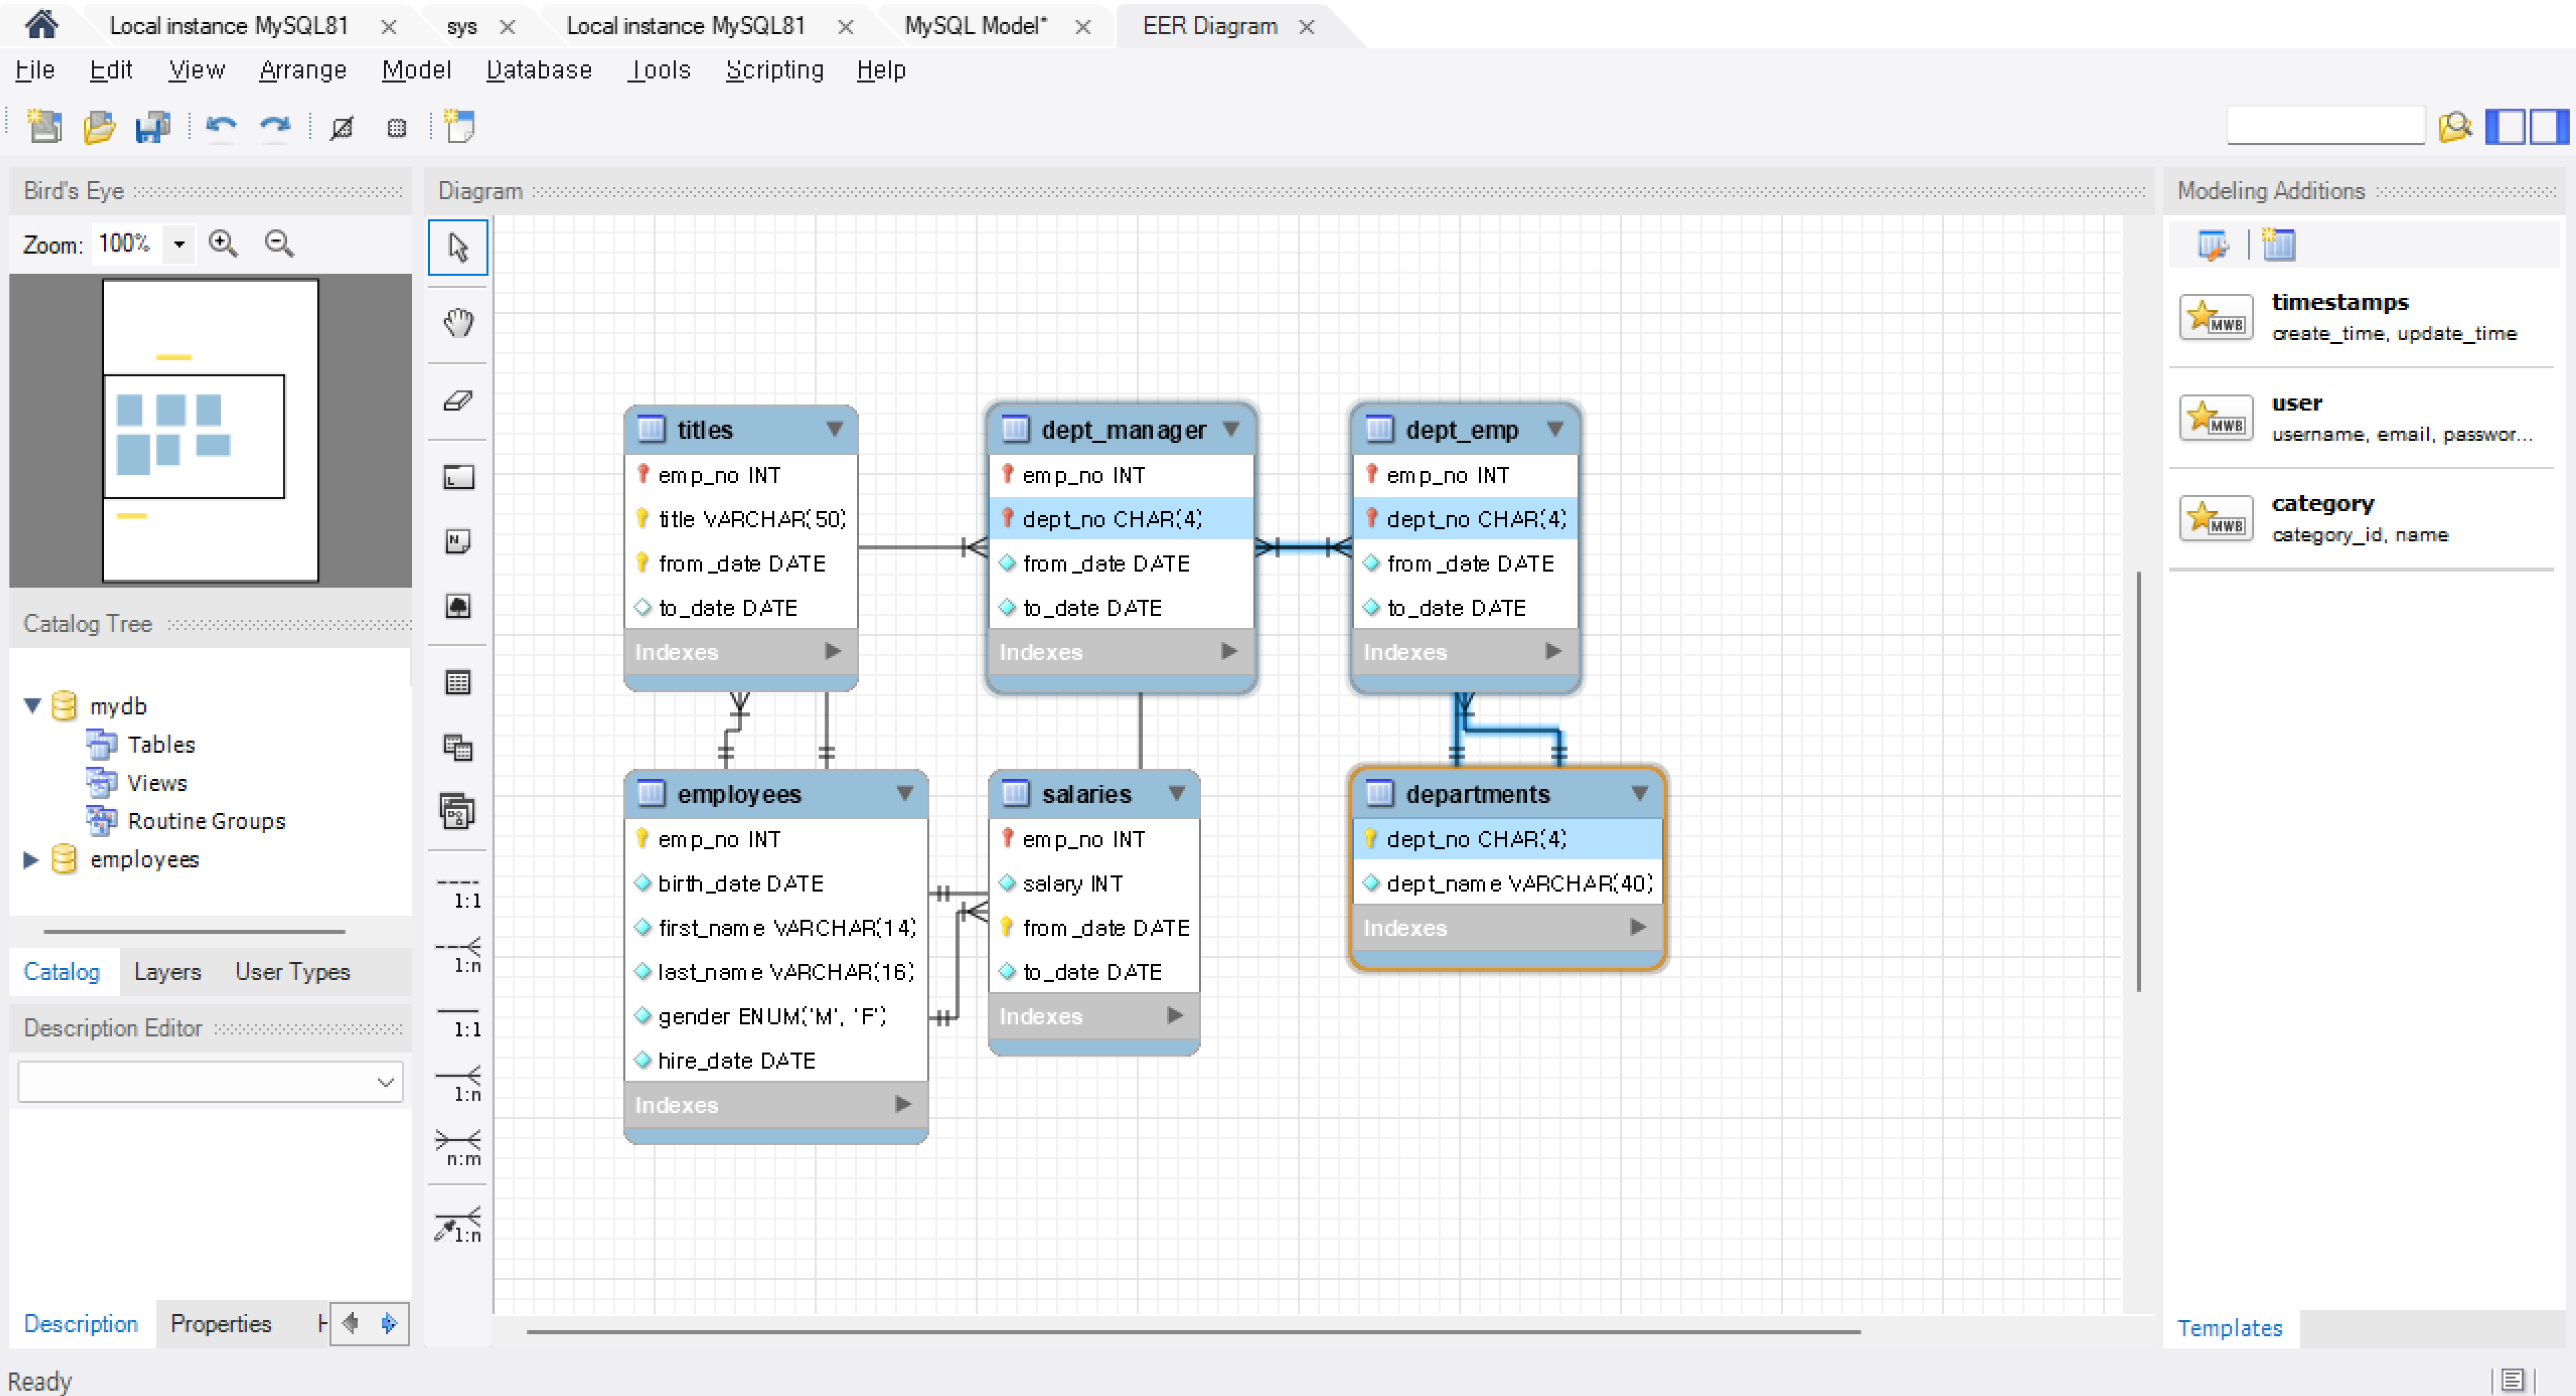The height and width of the screenshot is (1396, 2576).
Task: Toggle left sidebar panel visibility
Action: coord(2504,127)
